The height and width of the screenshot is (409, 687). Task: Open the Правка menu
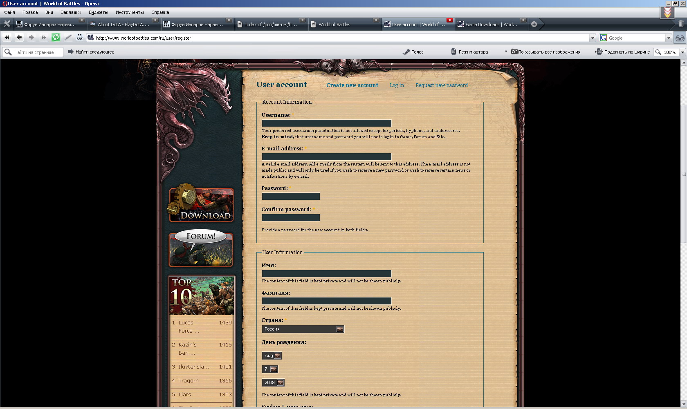click(30, 12)
